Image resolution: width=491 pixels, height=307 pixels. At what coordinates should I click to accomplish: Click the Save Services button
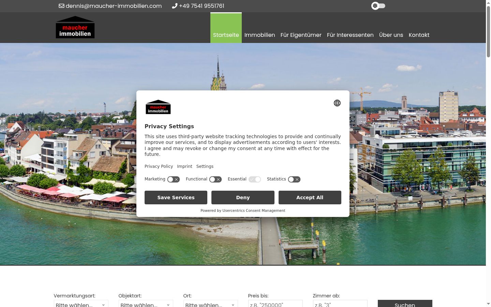(x=176, y=198)
